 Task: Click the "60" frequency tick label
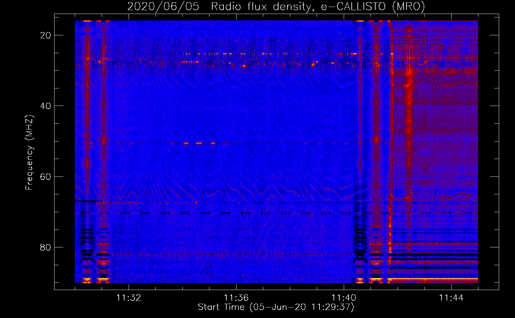pos(46,177)
